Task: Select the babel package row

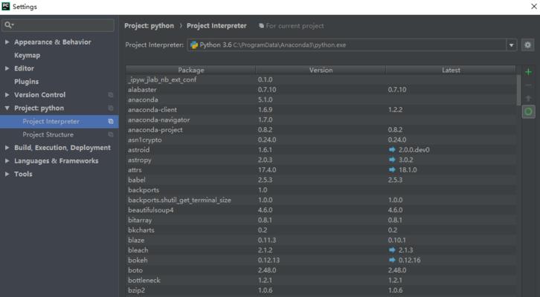Action: (x=321, y=180)
